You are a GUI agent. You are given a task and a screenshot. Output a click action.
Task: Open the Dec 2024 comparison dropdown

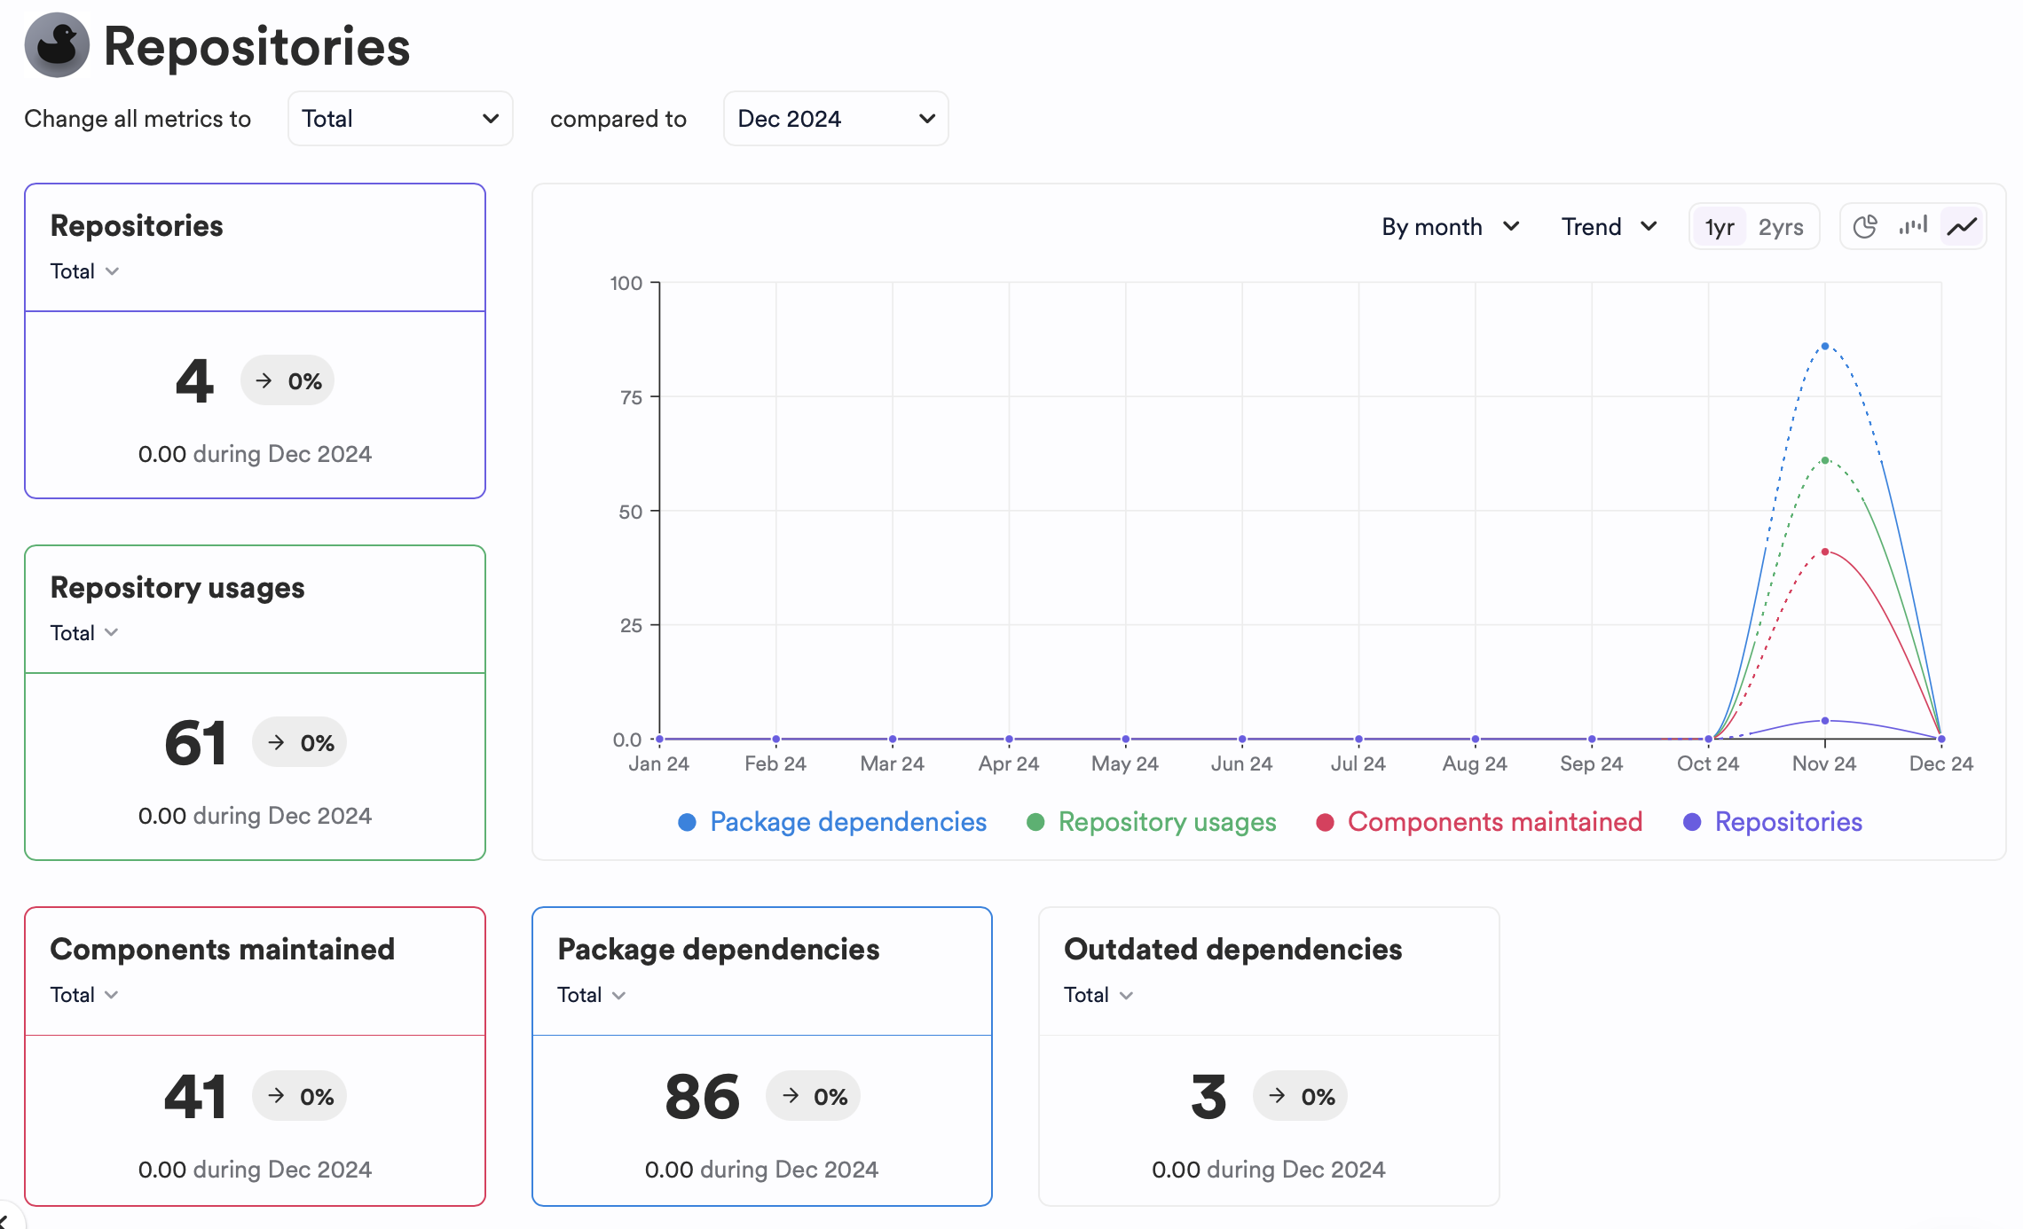pyautogui.click(x=836, y=119)
